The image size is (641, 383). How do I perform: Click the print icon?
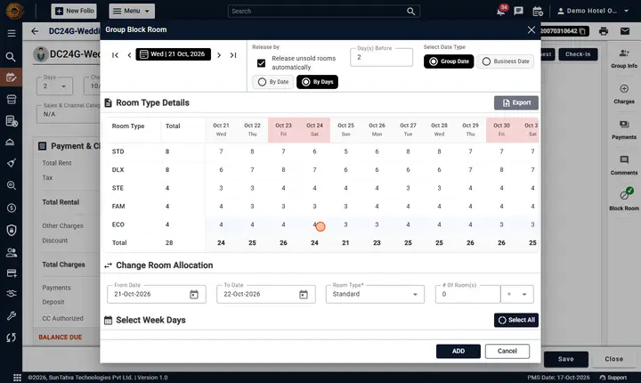click(604, 31)
